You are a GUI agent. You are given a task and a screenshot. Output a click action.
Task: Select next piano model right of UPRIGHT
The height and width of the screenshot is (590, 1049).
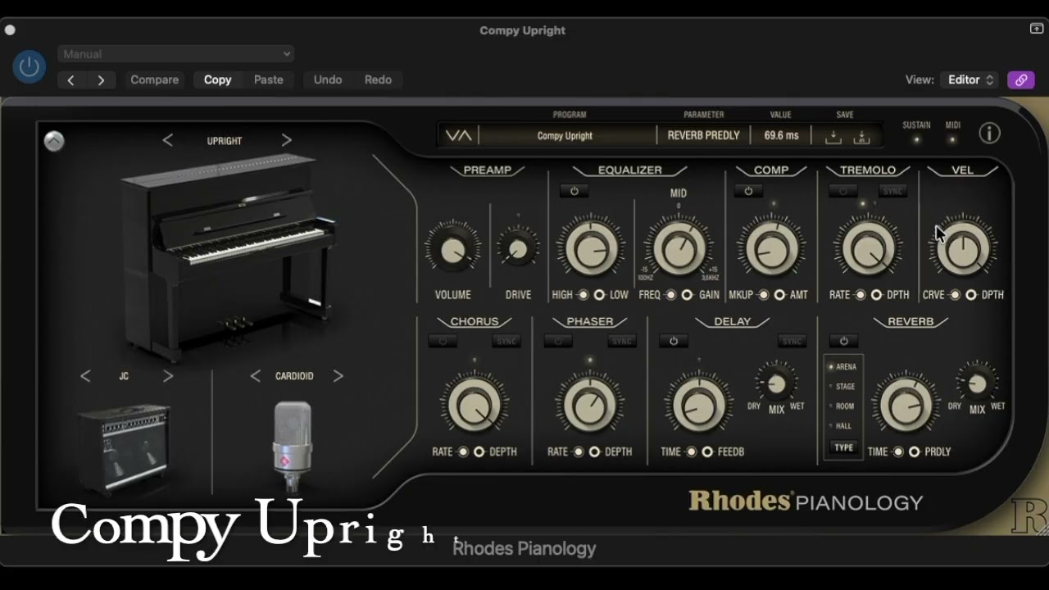pyautogui.click(x=286, y=141)
